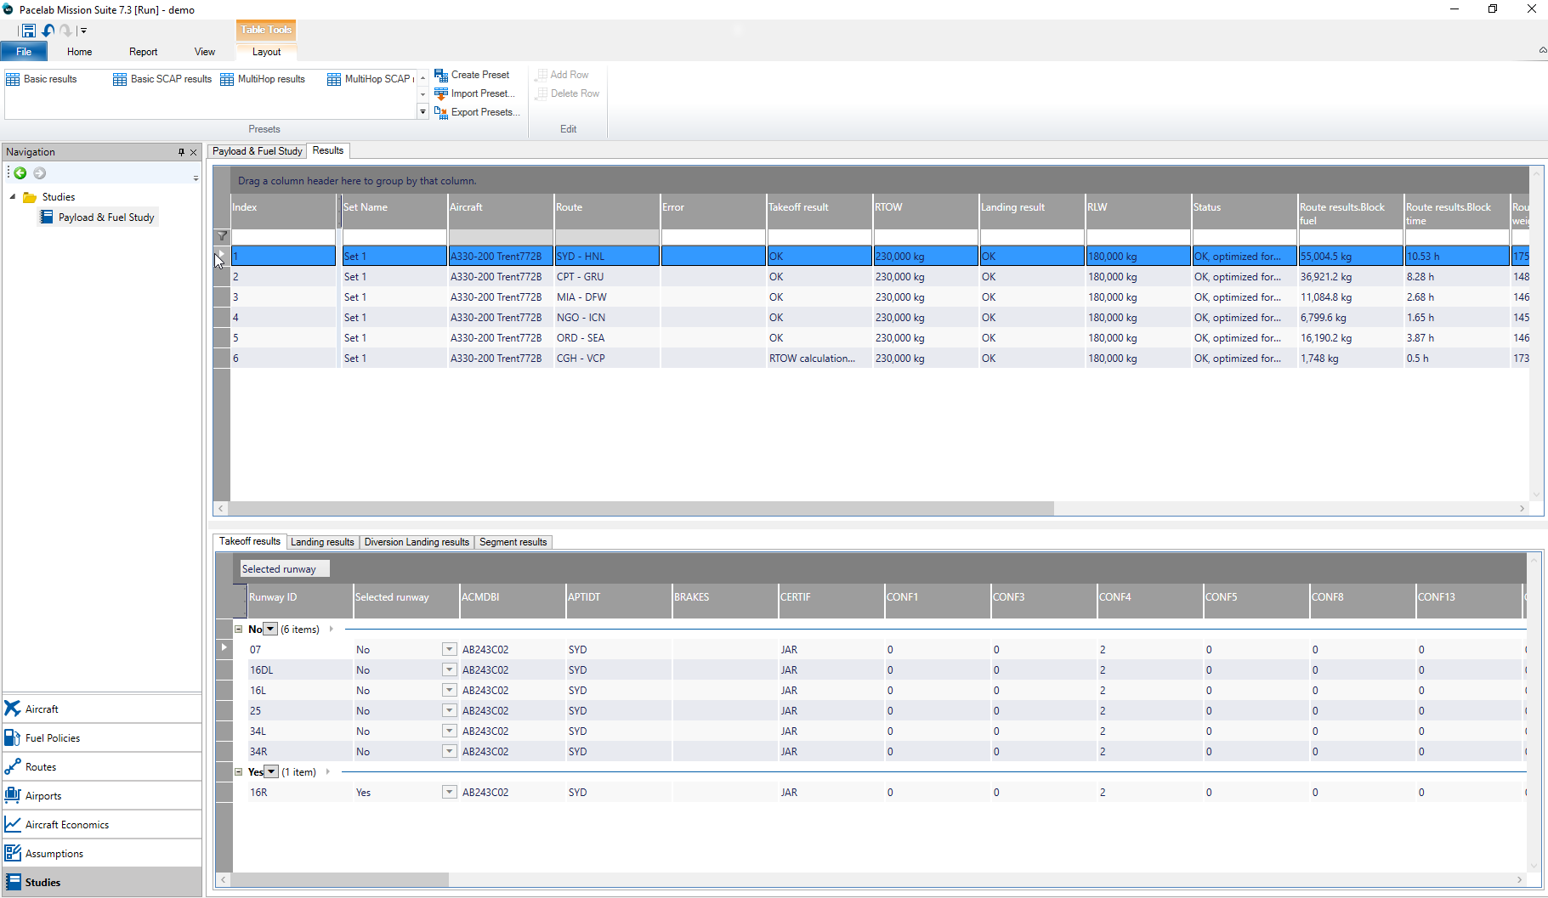1548x898 pixels.
Task: Open the Fuel Policies panel
Action: point(54,737)
